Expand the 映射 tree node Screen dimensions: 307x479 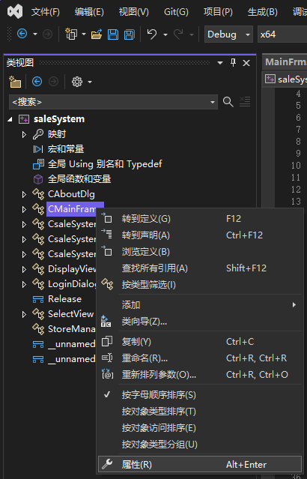pos(24,134)
